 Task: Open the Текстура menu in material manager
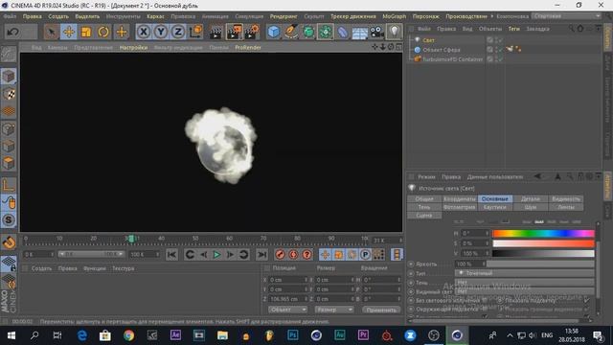click(123, 268)
